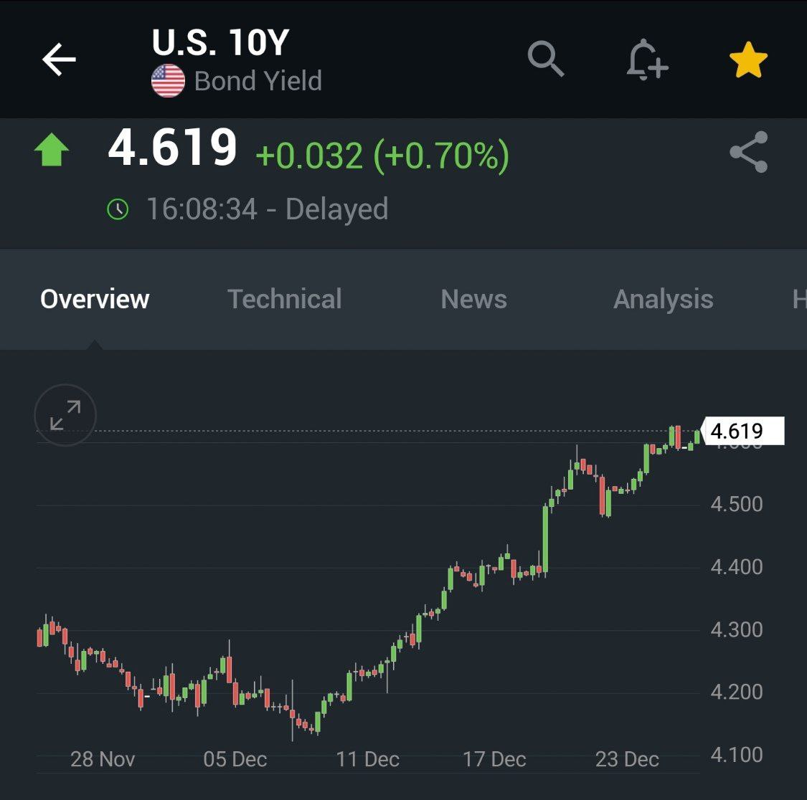Tap the back arrow icon
The width and height of the screenshot is (807, 800).
(59, 59)
